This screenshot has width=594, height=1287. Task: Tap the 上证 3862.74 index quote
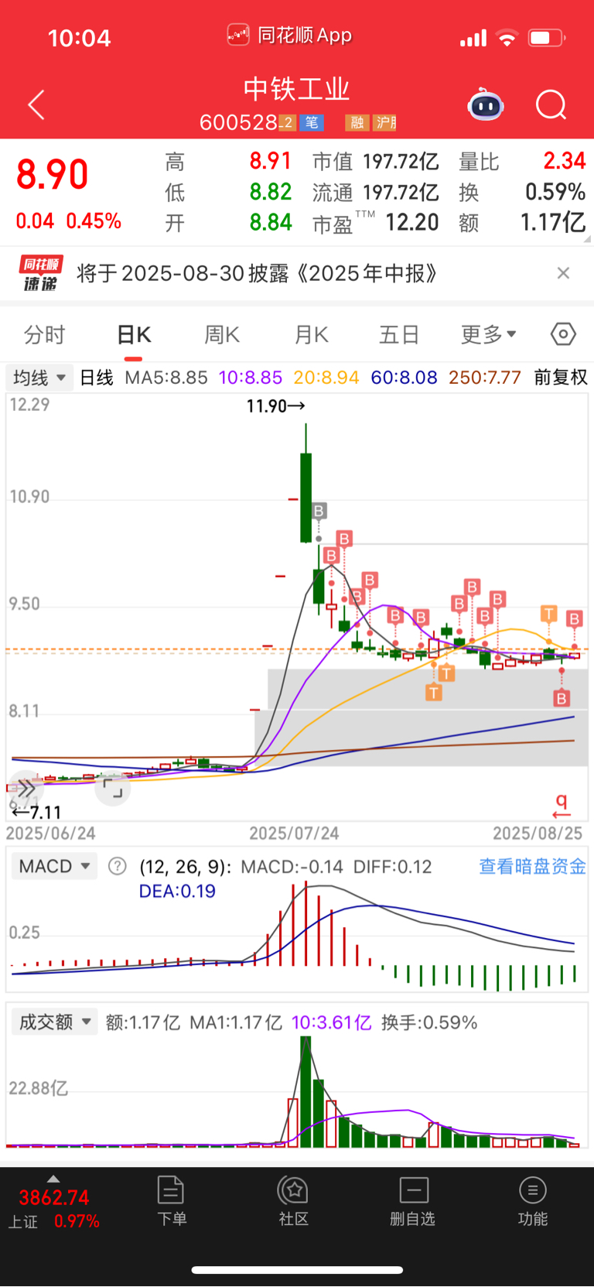[x=54, y=1209]
